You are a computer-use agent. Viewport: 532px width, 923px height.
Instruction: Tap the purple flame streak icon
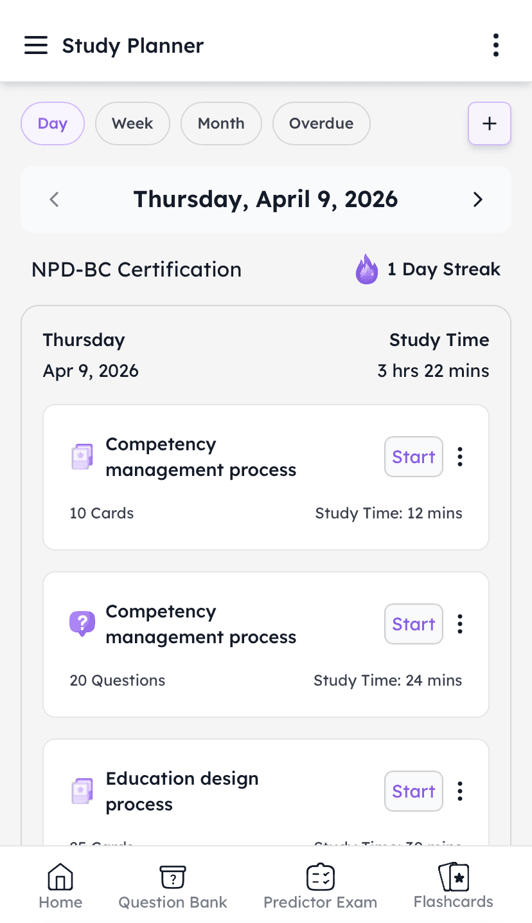pos(367,270)
